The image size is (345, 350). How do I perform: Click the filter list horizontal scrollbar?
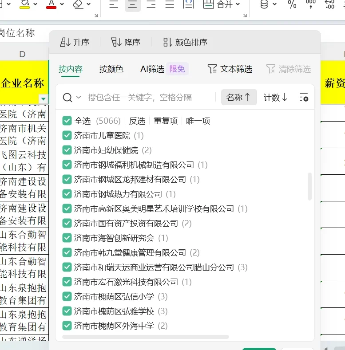146,337
